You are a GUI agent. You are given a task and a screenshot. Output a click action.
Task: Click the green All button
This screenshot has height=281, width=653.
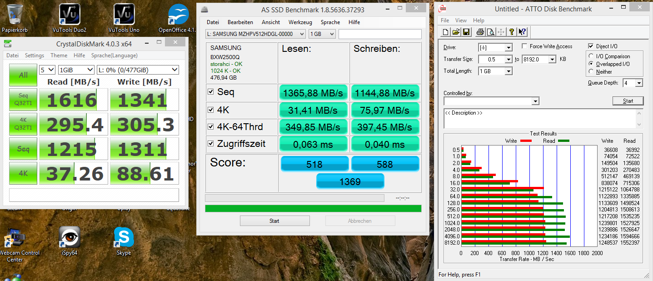coord(23,75)
